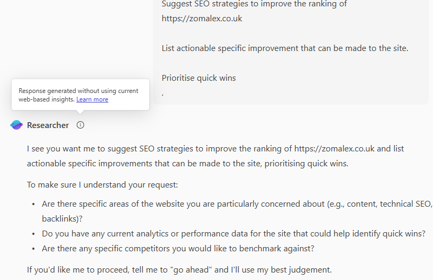Click the "Prioritise quick wins" prompt line
The width and height of the screenshot is (433, 280).
coord(199,78)
